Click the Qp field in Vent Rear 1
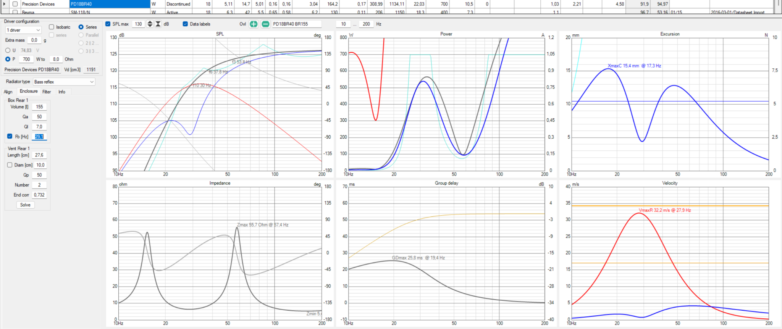 coord(39,175)
